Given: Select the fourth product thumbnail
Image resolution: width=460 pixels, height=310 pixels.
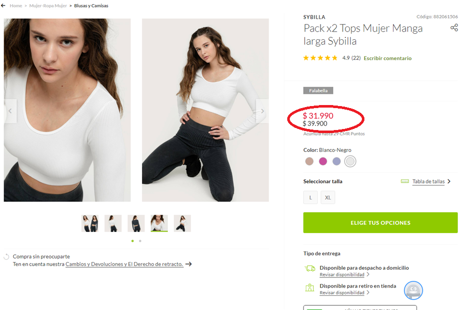Looking at the screenshot, I should pyautogui.click(x=159, y=223).
